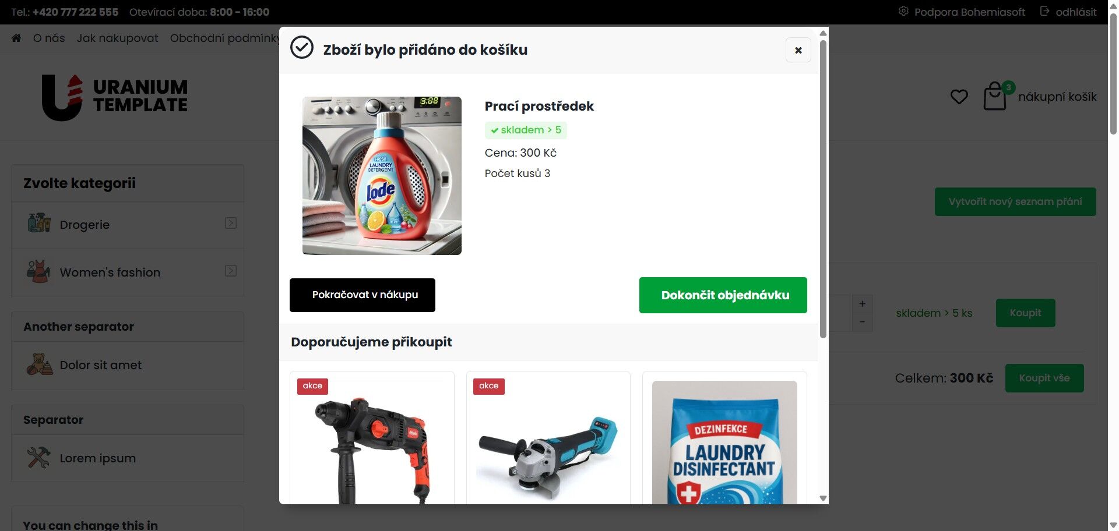Image resolution: width=1119 pixels, height=531 pixels.
Task: Click the Lorem ipsum tools icon
Action: (39, 458)
